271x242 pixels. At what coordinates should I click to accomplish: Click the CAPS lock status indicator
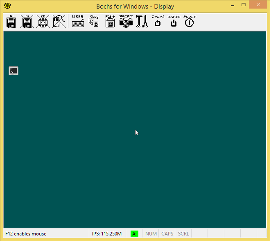point(167,234)
